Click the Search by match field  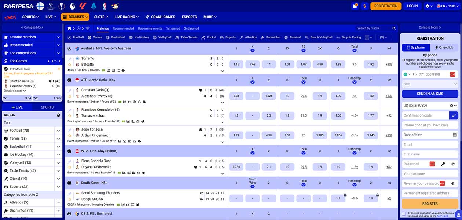pos(373,29)
